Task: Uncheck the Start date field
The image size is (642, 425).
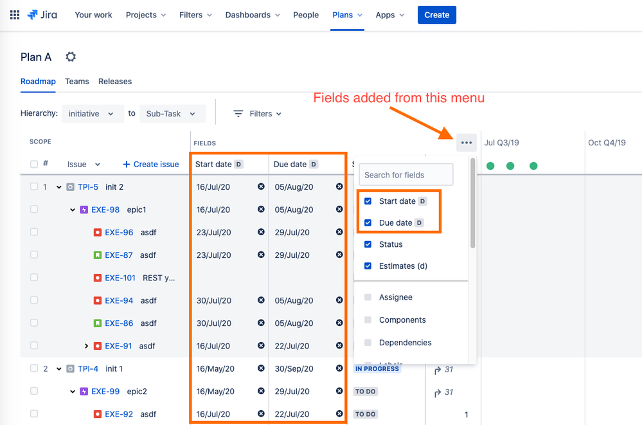Action: click(368, 201)
